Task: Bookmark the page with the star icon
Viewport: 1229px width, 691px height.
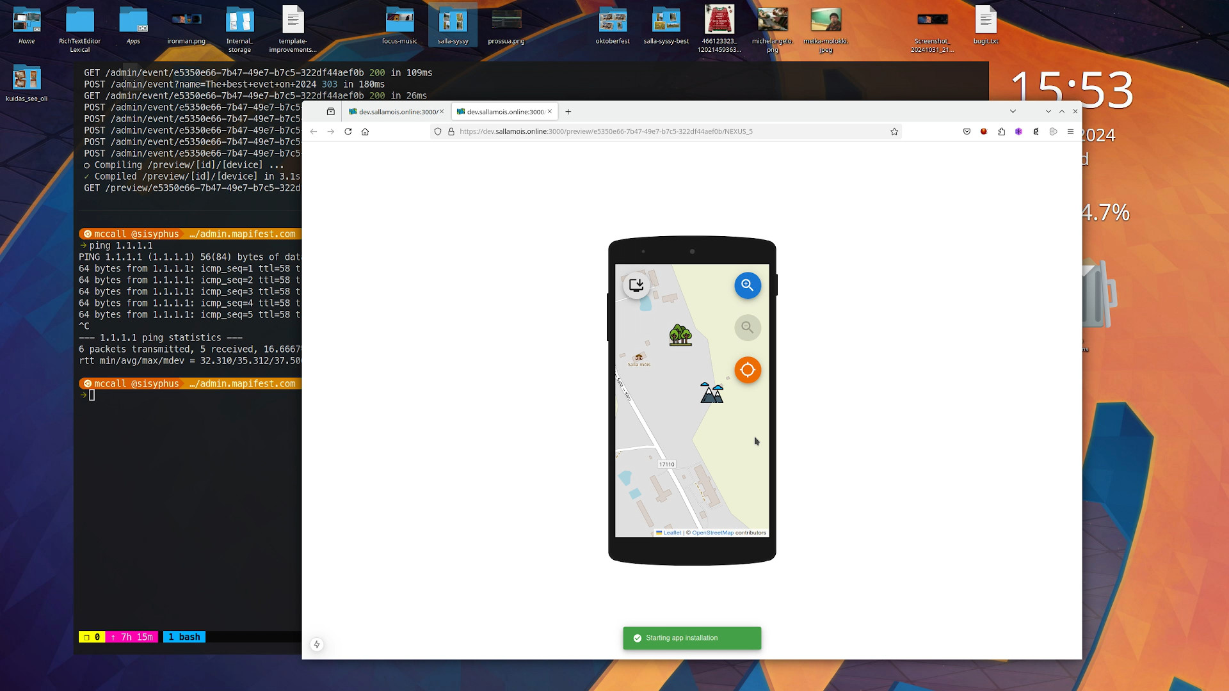Action: tap(894, 131)
